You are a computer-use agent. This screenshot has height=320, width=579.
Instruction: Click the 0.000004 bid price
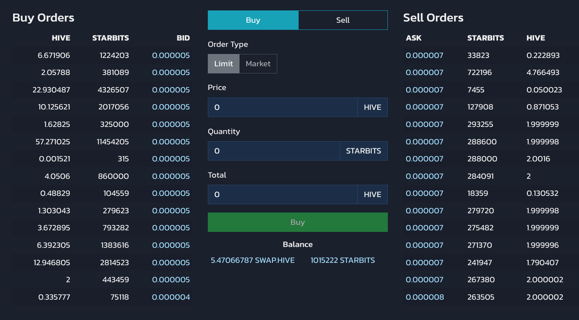171,297
